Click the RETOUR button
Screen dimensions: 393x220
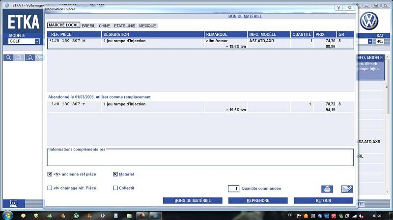click(x=324, y=200)
